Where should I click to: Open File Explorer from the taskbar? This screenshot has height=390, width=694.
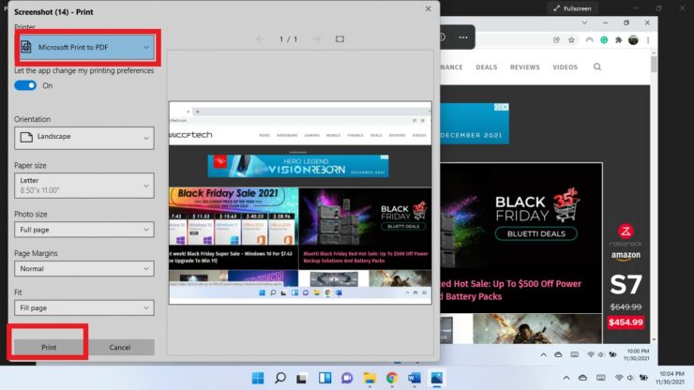tap(370, 378)
